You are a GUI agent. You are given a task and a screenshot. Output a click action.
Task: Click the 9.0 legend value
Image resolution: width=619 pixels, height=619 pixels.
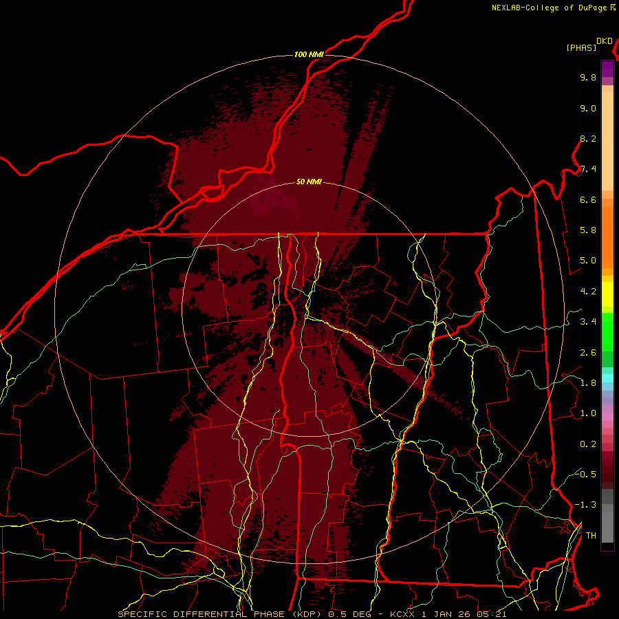click(588, 109)
